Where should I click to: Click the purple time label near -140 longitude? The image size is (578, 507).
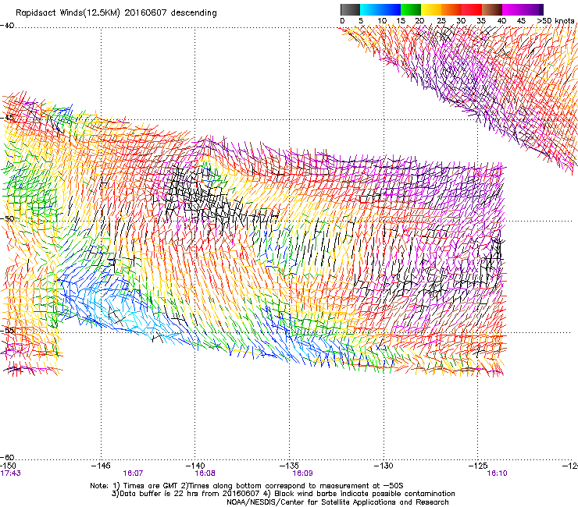[205, 473]
